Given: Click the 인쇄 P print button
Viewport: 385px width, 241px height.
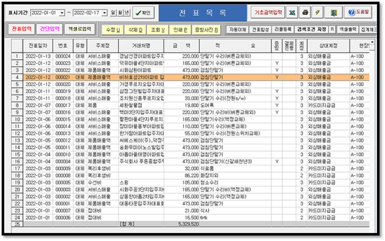Looking at the screenshot, I should [x=180, y=30].
